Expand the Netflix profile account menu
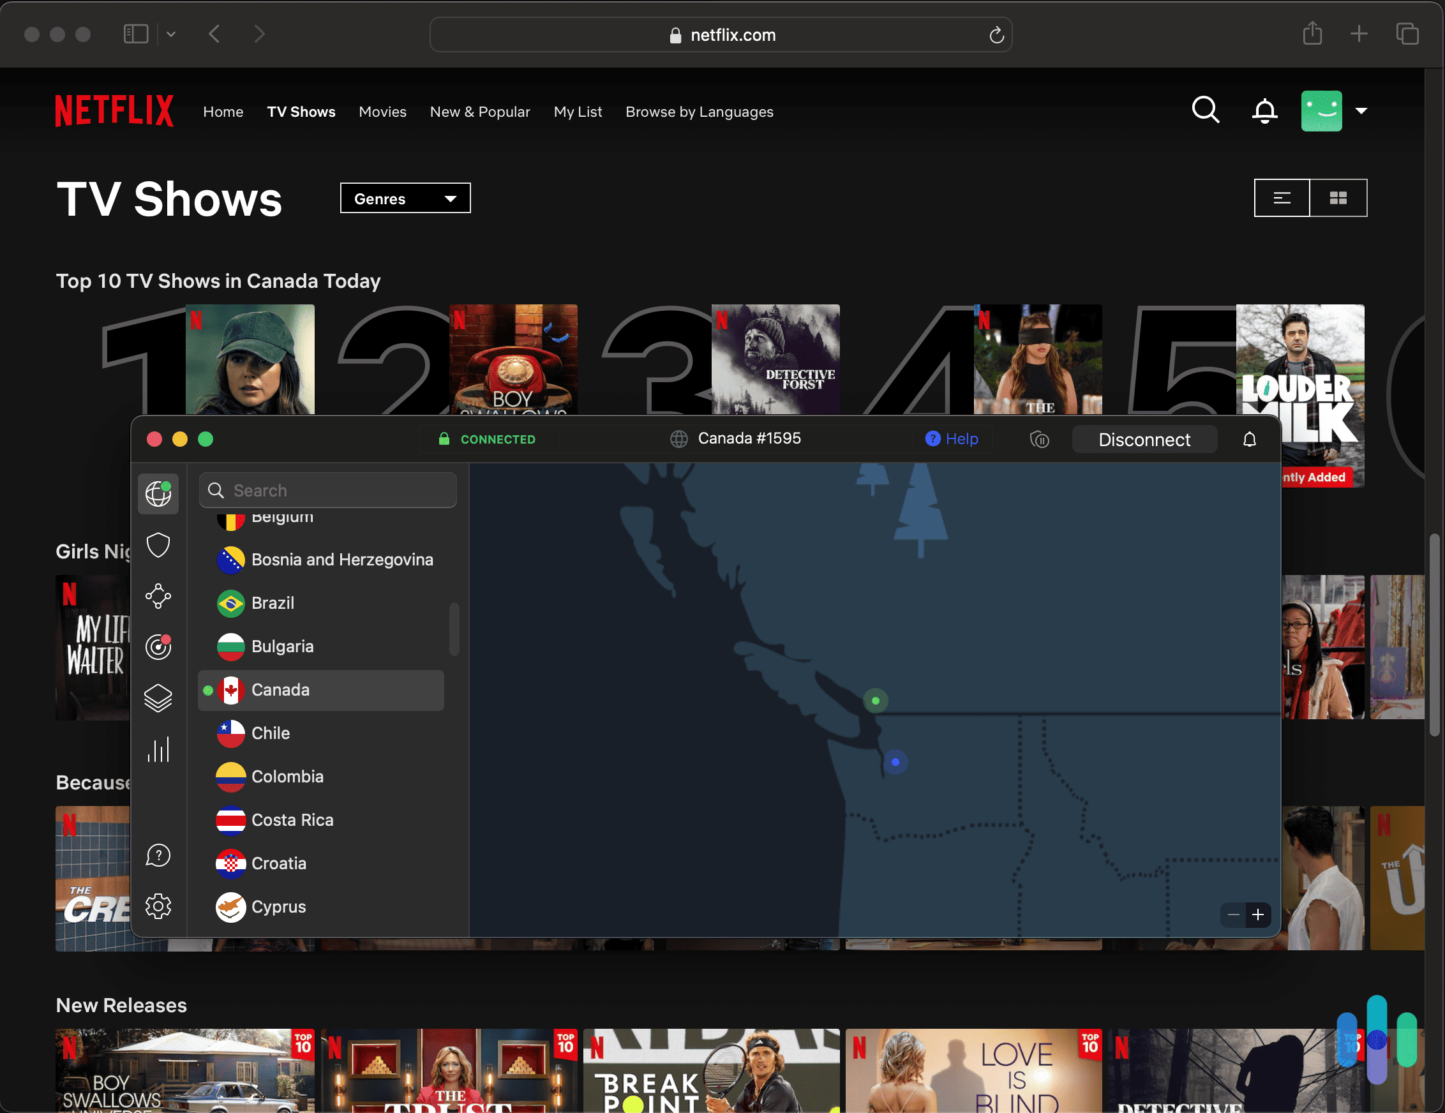This screenshot has width=1445, height=1113. 1361,110
